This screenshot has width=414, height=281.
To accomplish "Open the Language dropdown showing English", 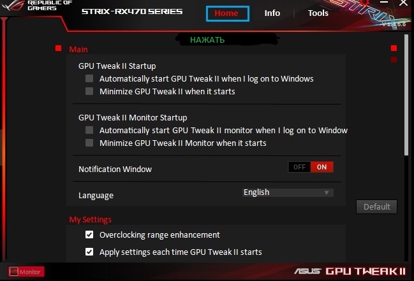I will (288, 192).
